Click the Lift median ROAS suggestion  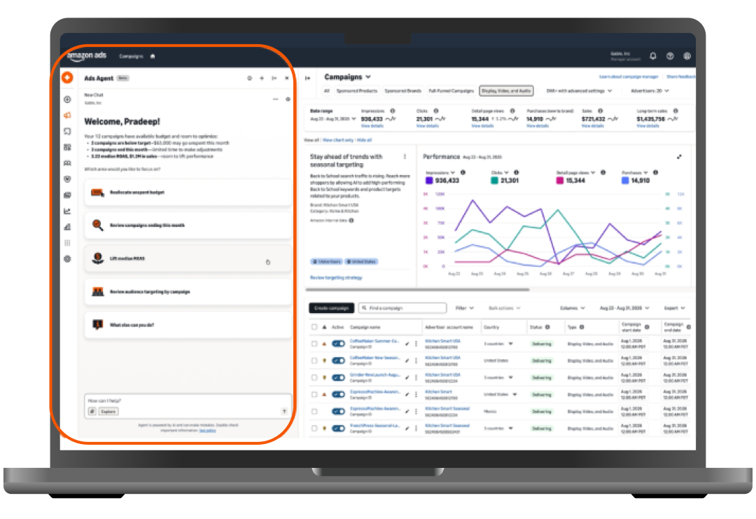pyautogui.click(x=188, y=258)
